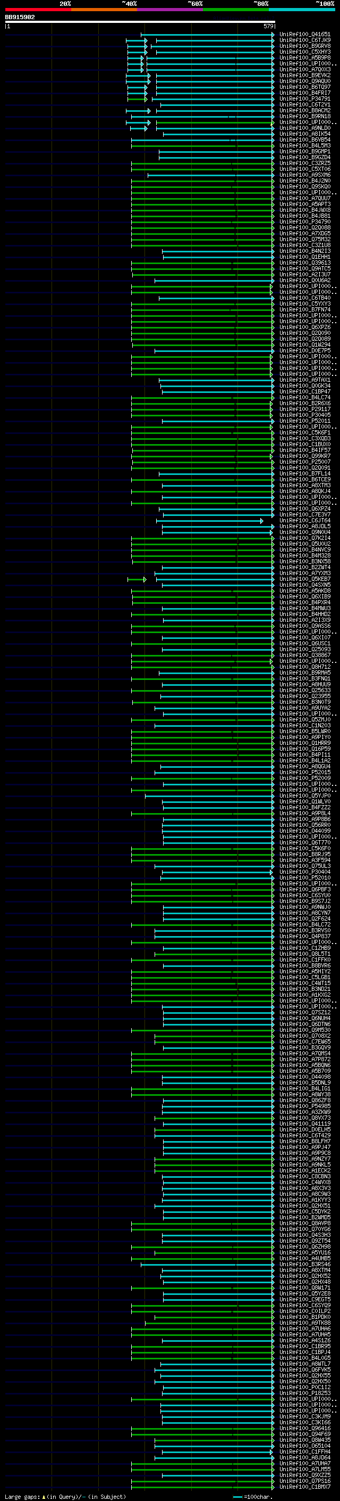Click the purple ~60% identity legend segment
Viewport: 340px width, 1501px height.
coord(171,10)
